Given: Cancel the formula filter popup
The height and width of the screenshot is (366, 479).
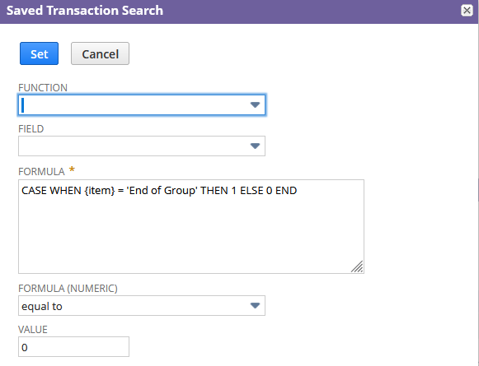Looking at the screenshot, I should [101, 53].
